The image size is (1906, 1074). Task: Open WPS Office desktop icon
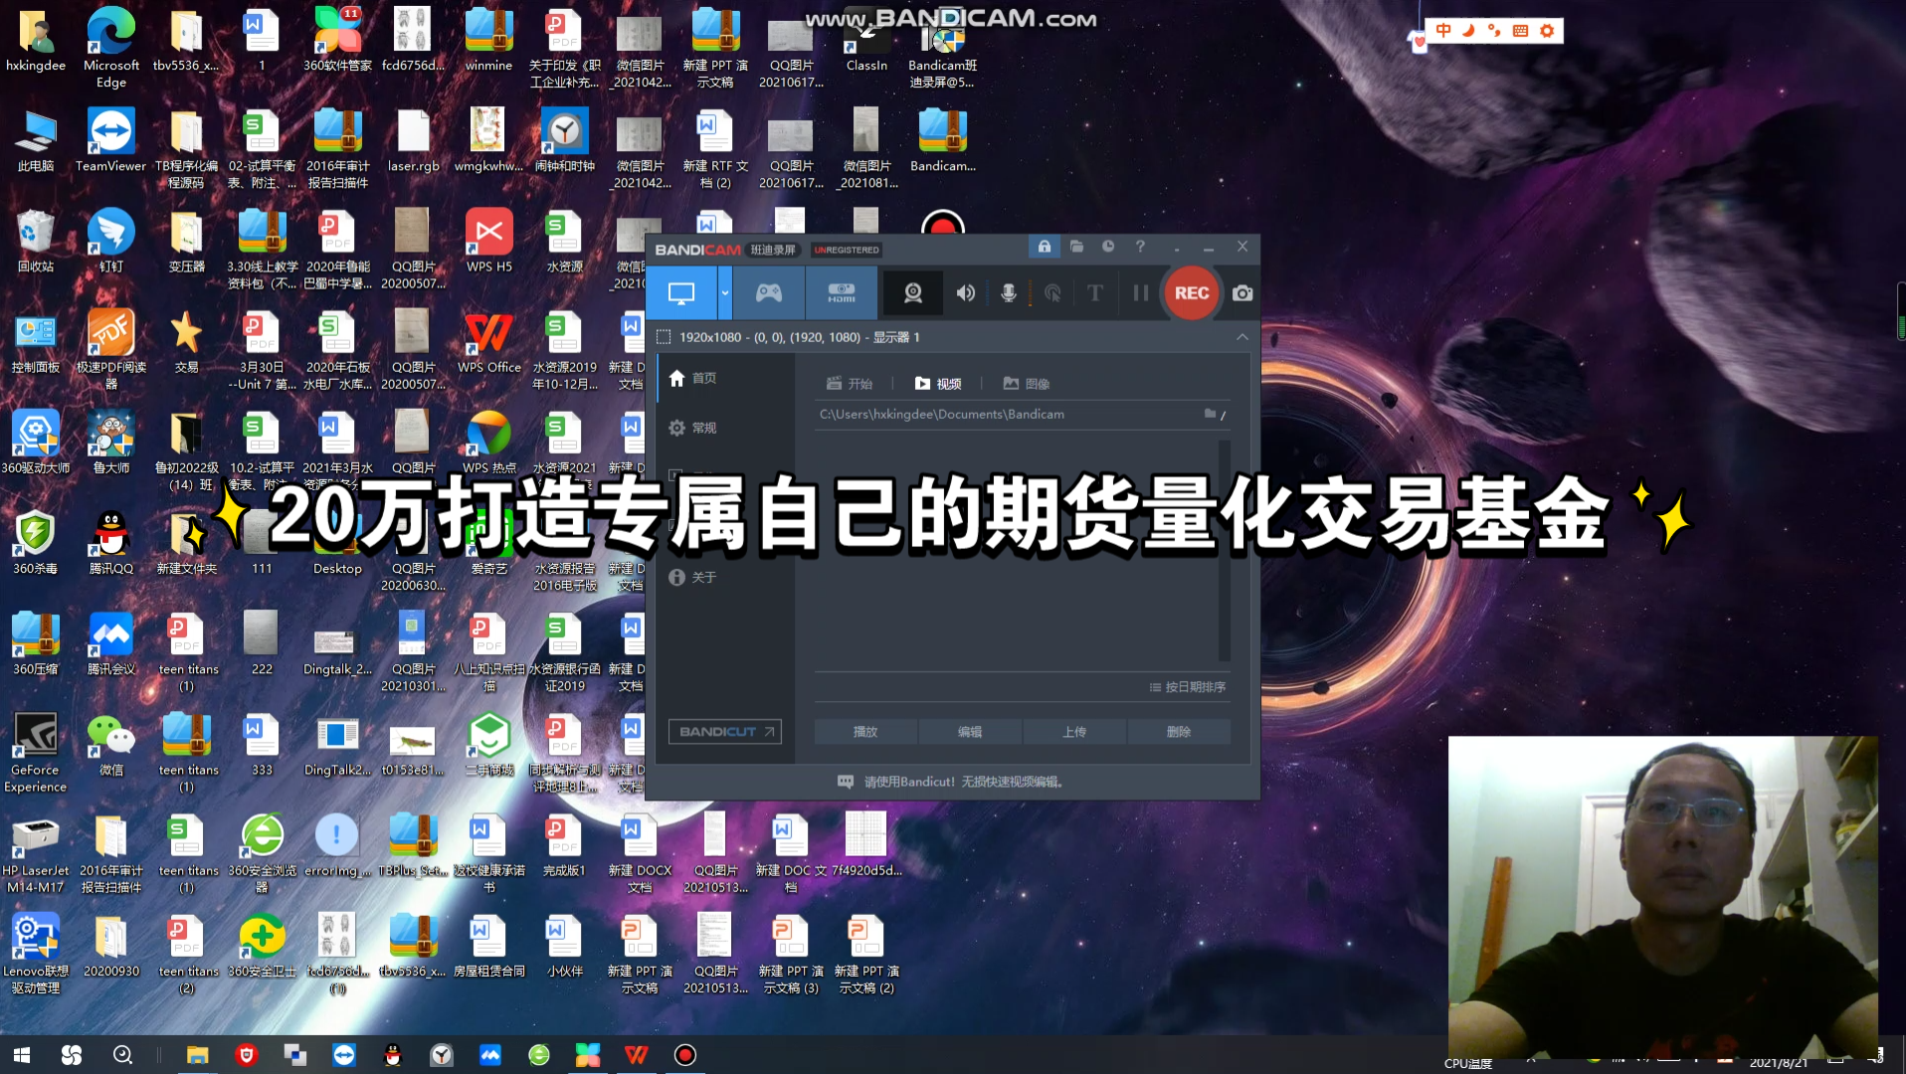click(x=488, y=342)
